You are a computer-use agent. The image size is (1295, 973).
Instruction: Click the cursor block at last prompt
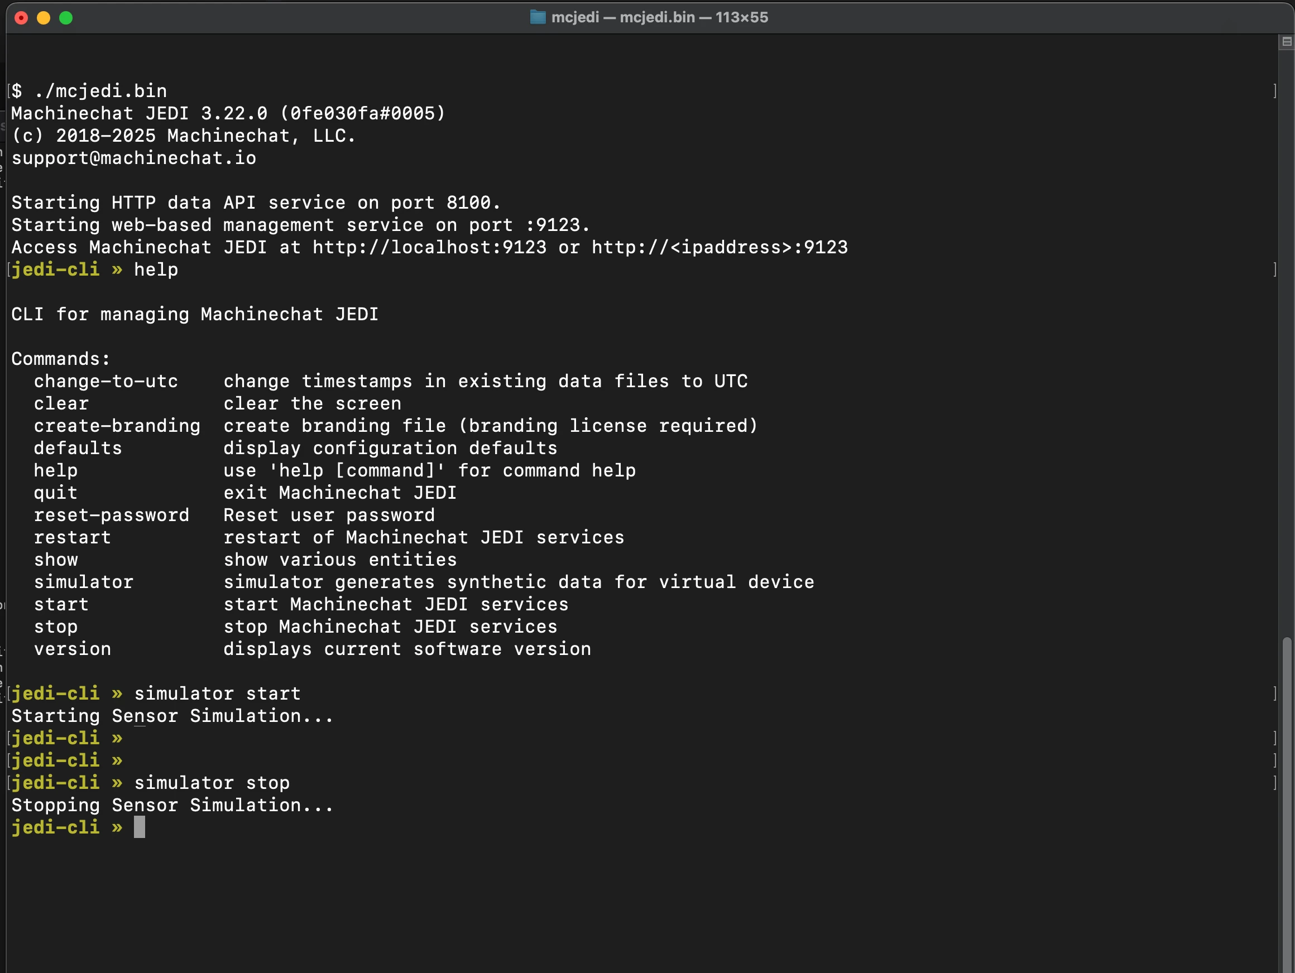tap(140, 827)
